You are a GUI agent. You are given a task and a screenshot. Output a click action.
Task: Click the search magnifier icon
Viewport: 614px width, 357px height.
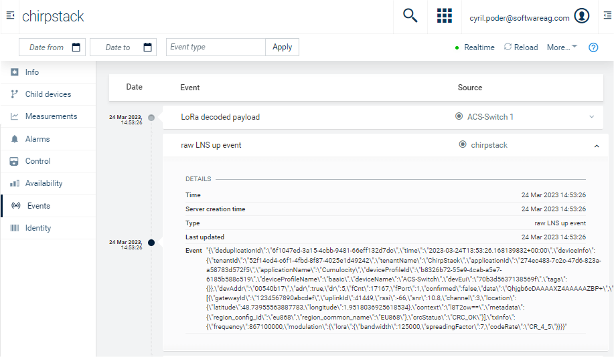[410, 17]
